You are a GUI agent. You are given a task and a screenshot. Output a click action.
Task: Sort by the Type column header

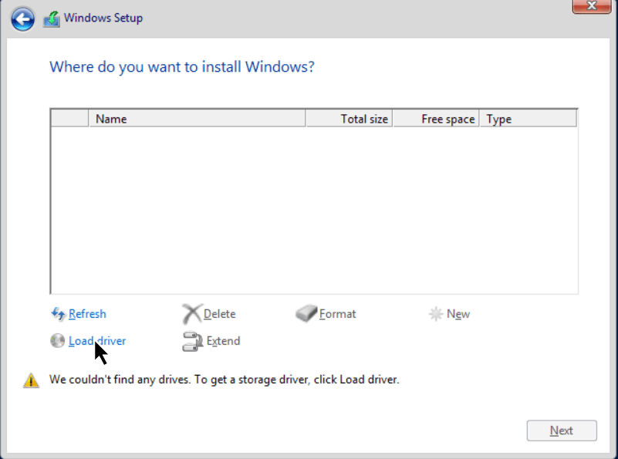click(x=529, y=119)
